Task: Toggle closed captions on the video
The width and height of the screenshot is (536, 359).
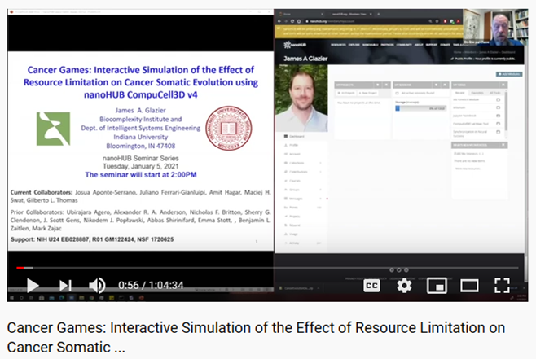Action: (371, 285)
